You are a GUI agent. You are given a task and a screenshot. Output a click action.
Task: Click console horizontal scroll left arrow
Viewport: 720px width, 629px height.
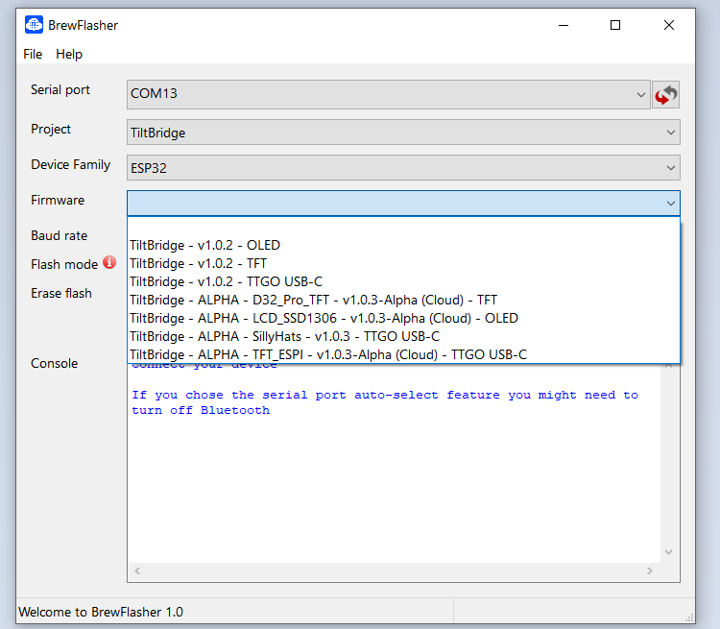pos(137,570)
